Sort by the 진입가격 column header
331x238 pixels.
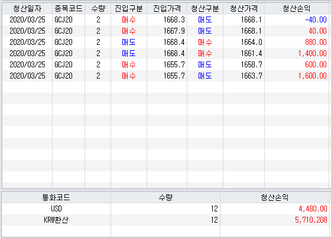tap(167, 8)
